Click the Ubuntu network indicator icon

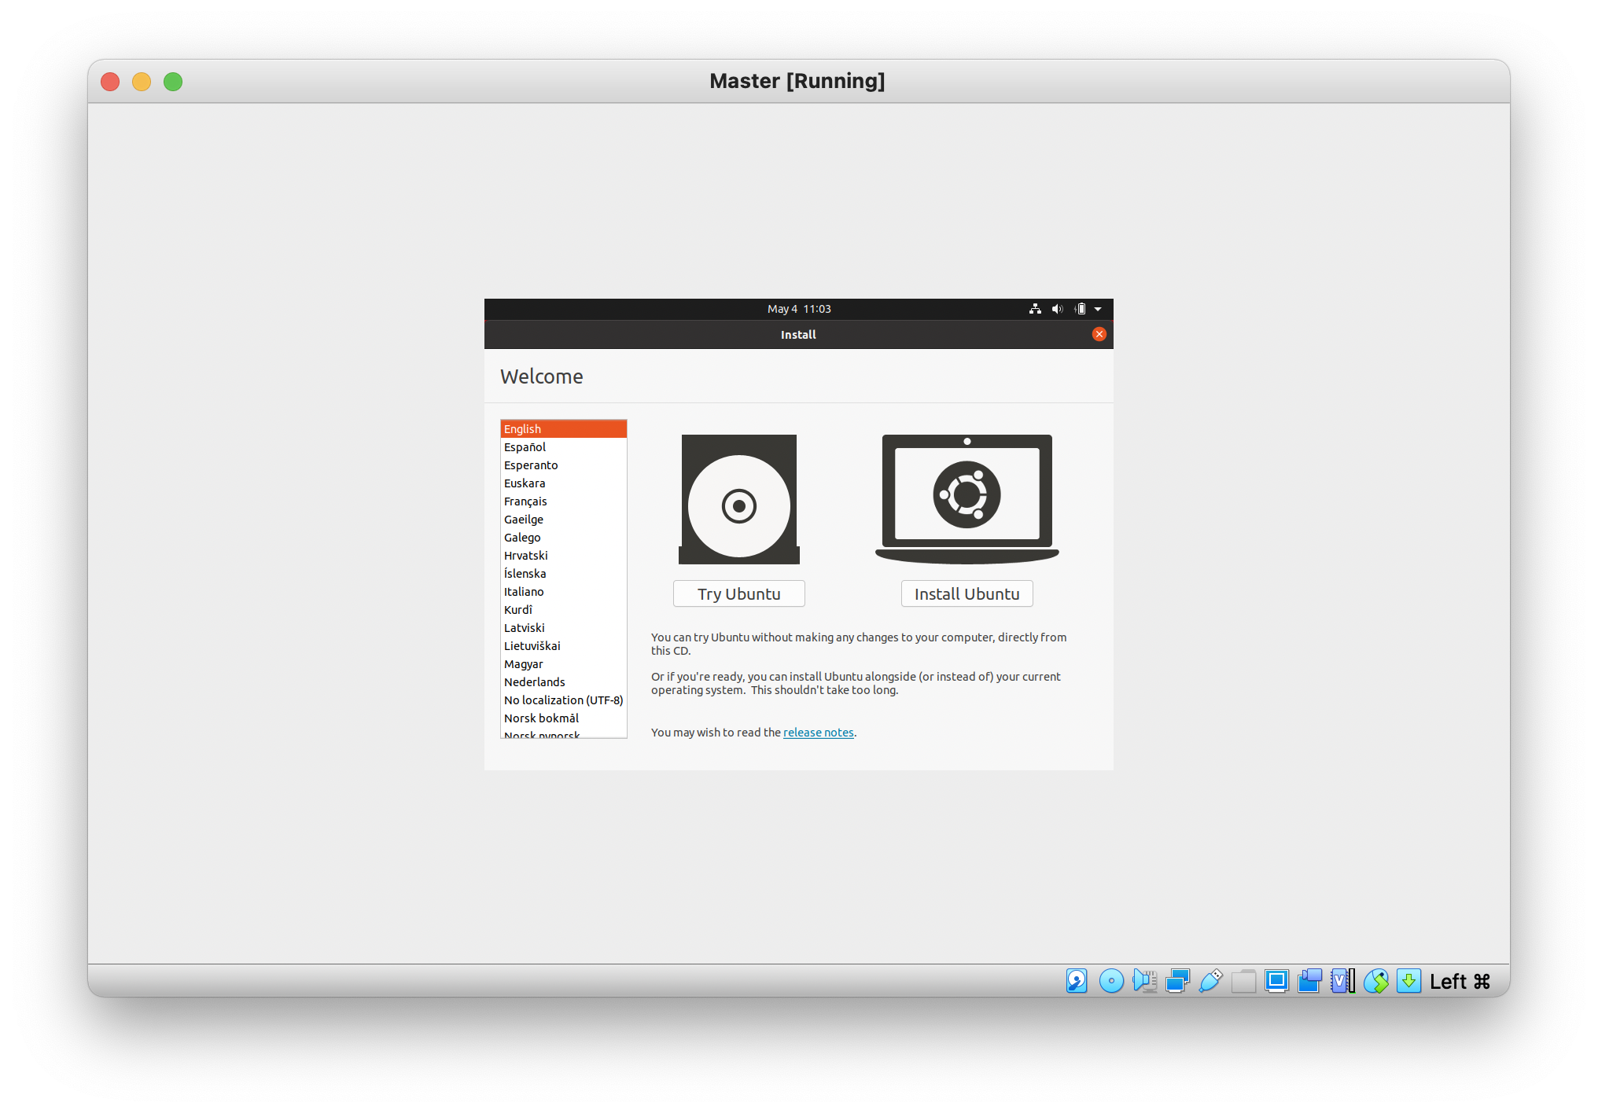1035,309
